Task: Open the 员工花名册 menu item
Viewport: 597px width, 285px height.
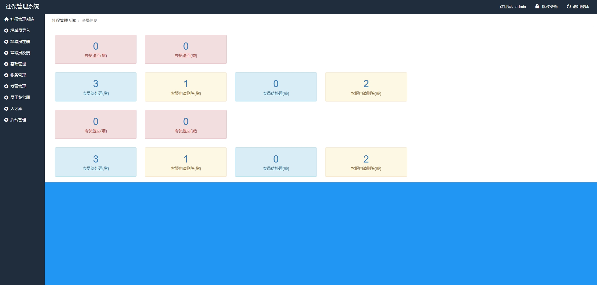Action: pyautogui.click(x=20, y=98)
